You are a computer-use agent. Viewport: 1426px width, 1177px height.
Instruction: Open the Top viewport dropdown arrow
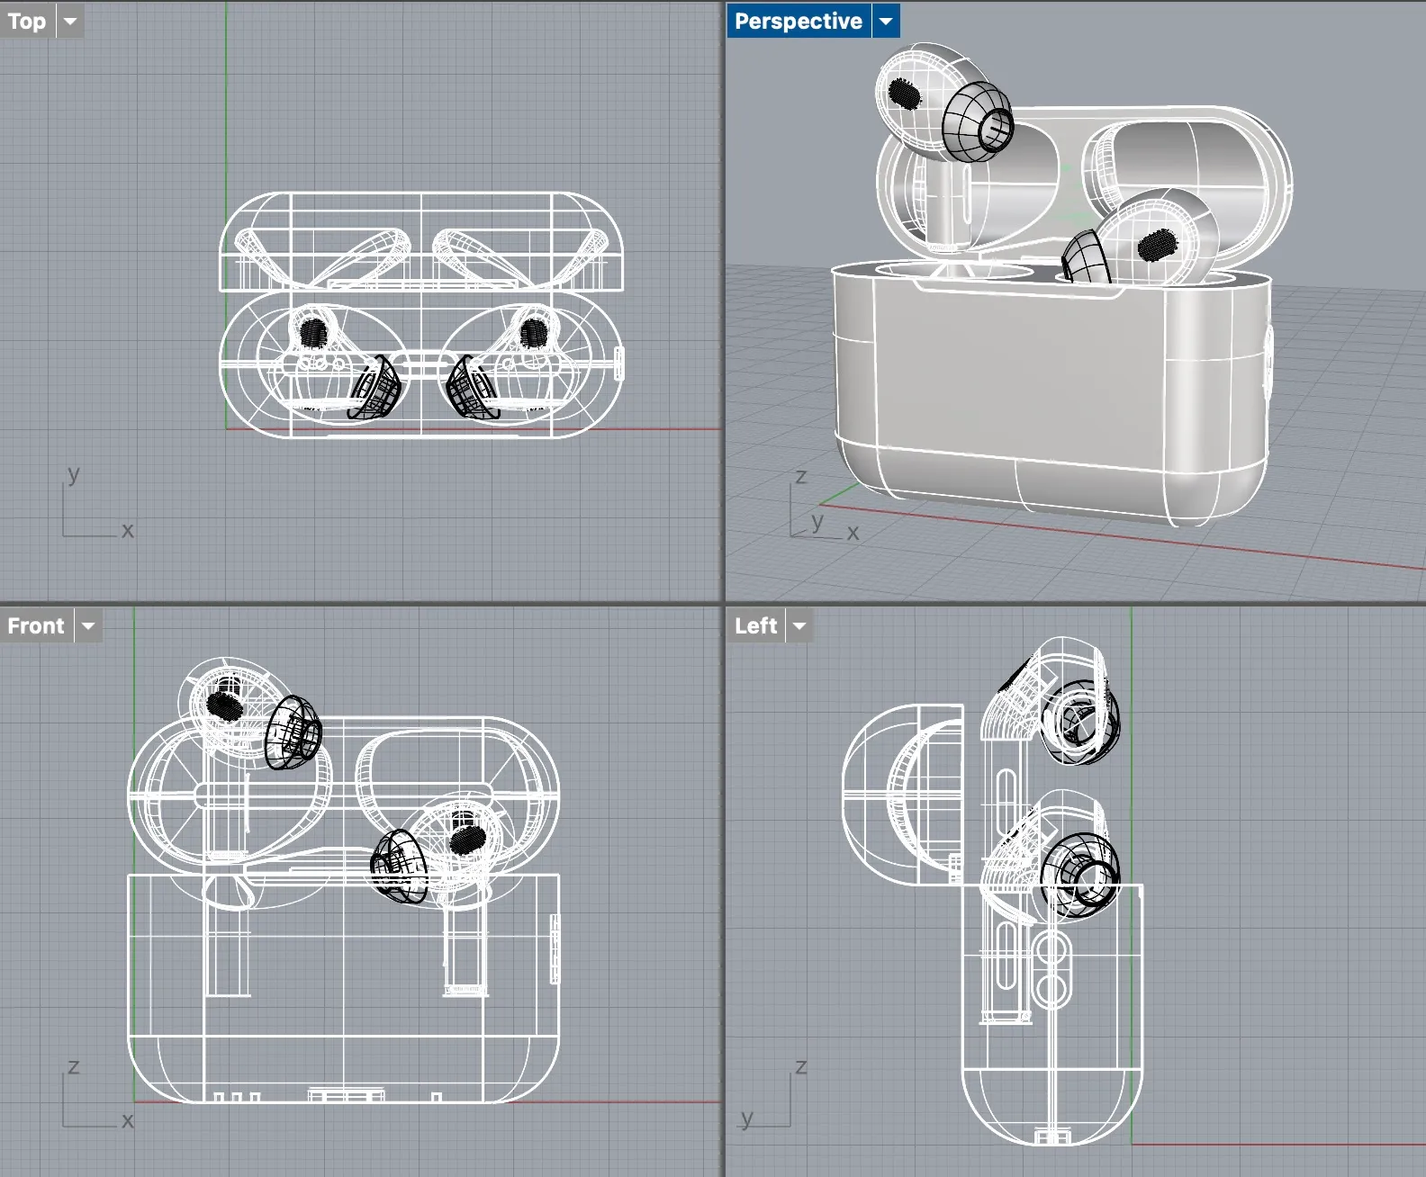tap(70, 21)
